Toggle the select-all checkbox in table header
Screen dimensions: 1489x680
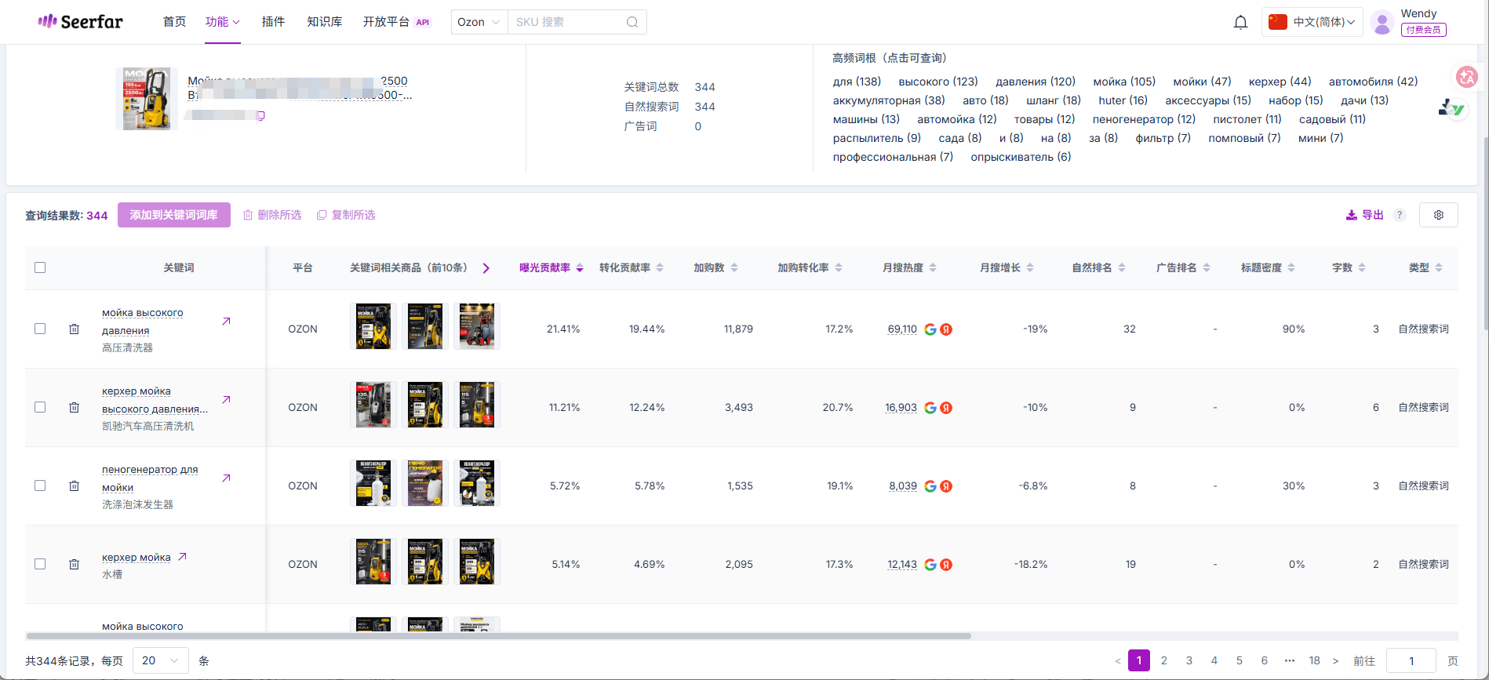pos(40,267)
